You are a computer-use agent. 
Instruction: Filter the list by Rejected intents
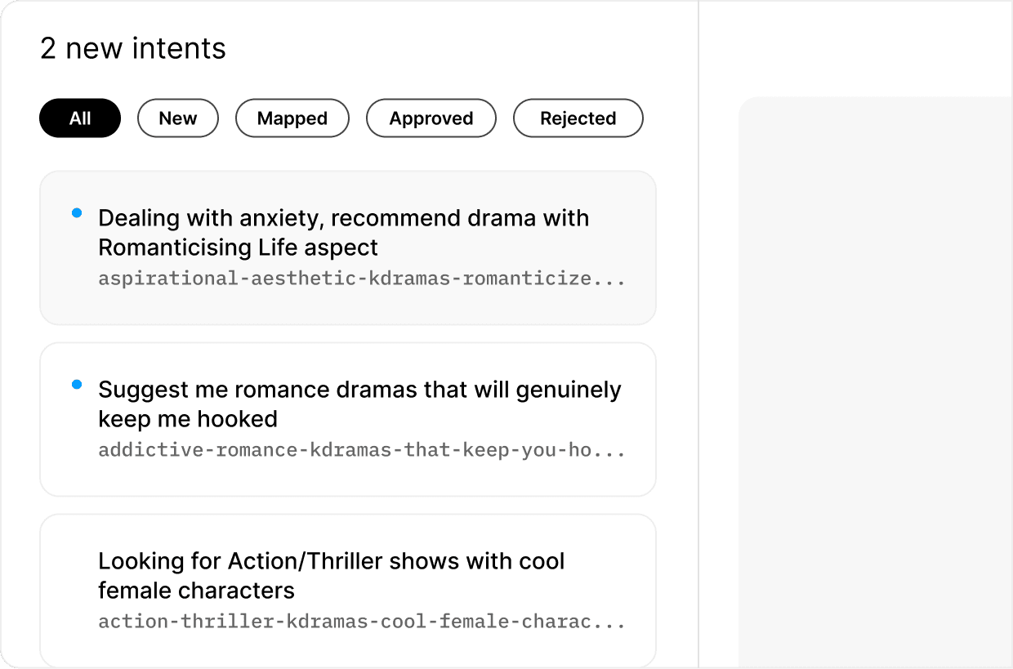pos(578,118)
